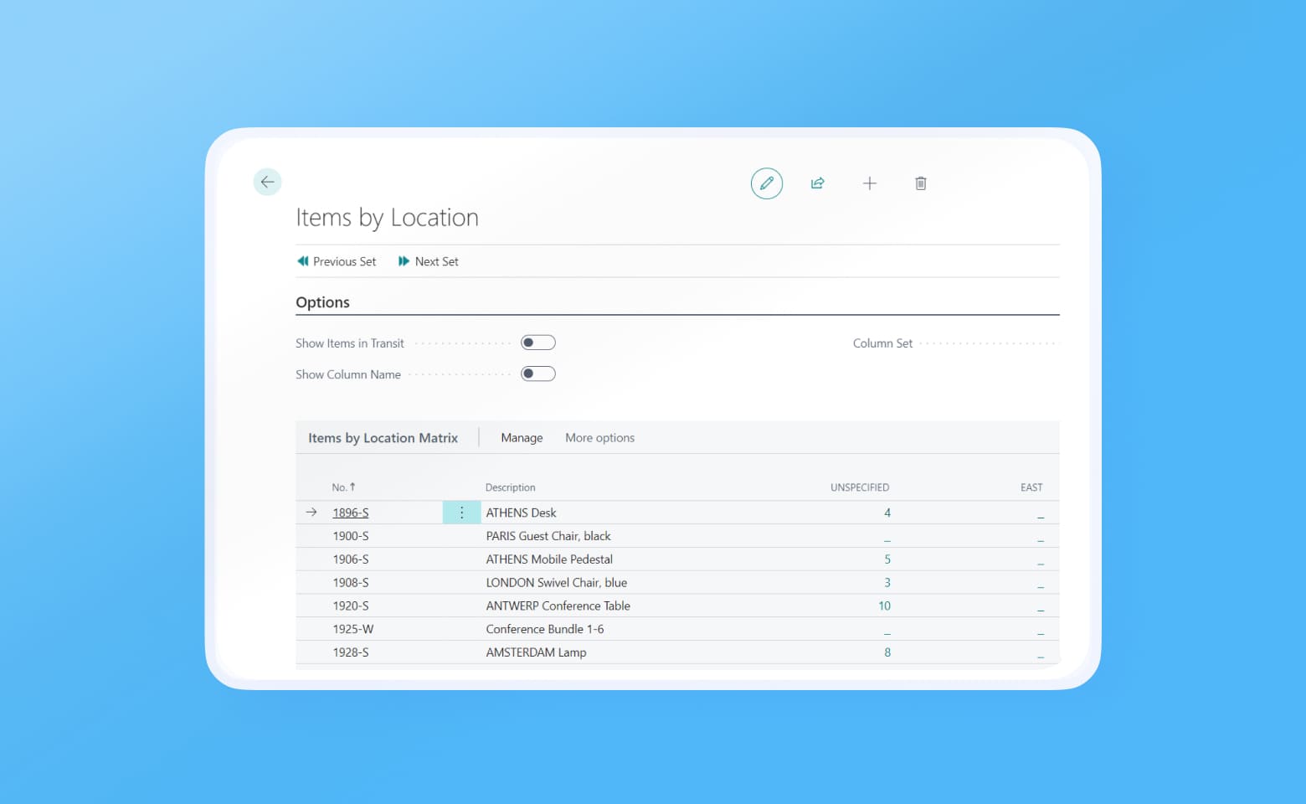Screen dimensions: 1306x804
Task: Click ATHENS Desk description
Action: click(x=521, y=513)
